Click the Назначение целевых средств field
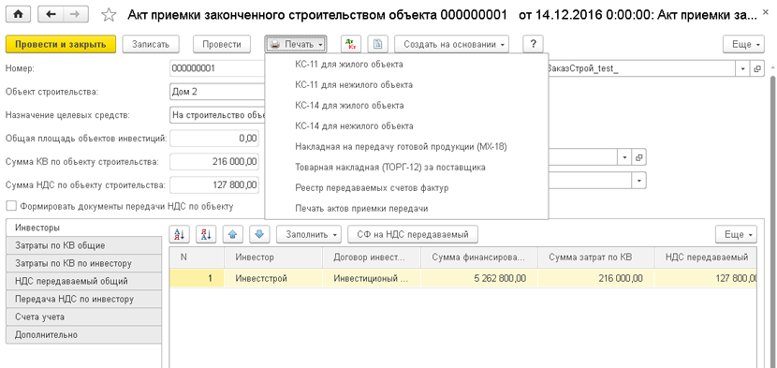Image resolution: width=777 pixels, height=368 pixels. click(x=217, y=115)
